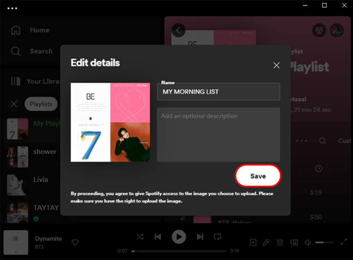Select the Playlists filter chip
The height and width of the screenshot is (260, 353).
(x=41, y=104)
